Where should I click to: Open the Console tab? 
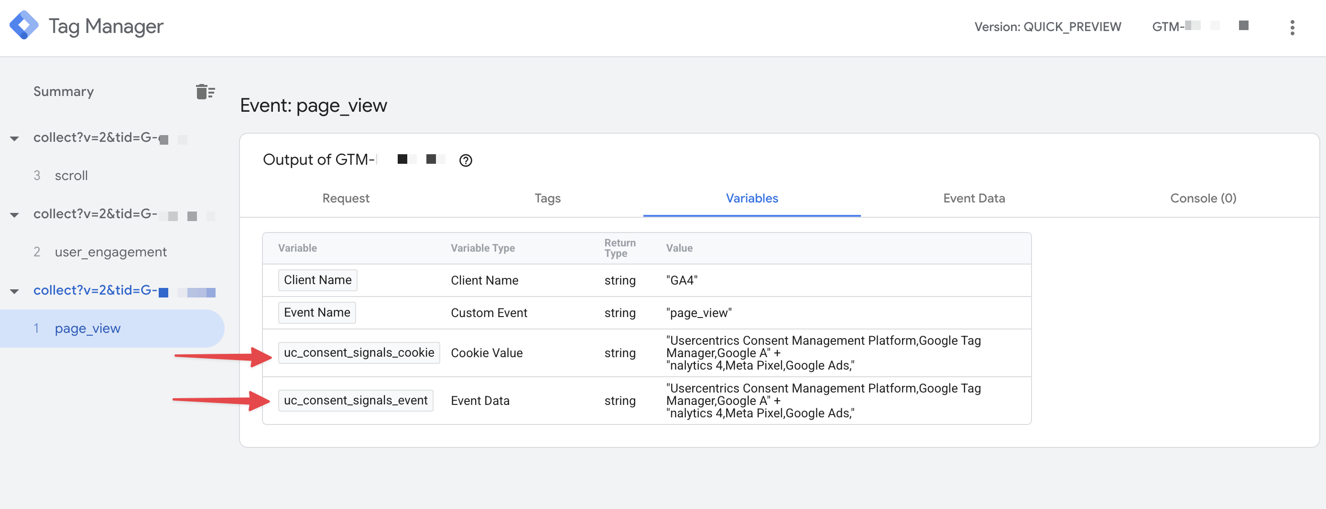[1203, 199]
